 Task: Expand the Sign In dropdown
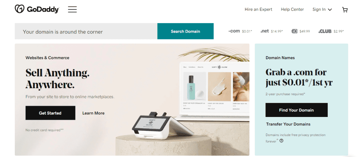point(322,9)
